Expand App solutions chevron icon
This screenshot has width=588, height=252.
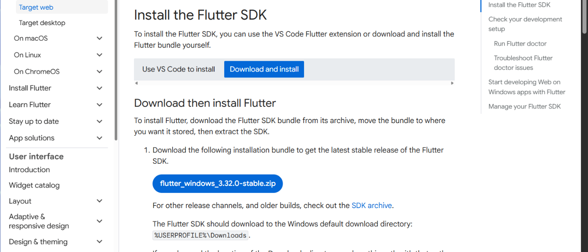click(100, 138)
